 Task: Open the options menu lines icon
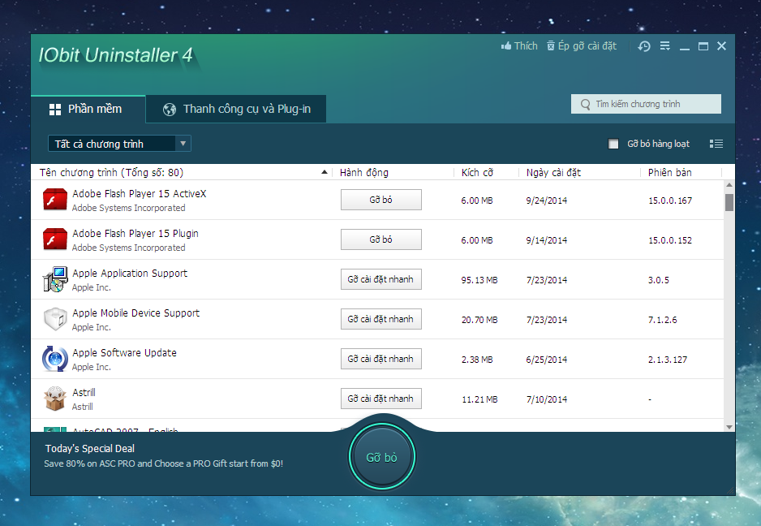click(665, 45)
